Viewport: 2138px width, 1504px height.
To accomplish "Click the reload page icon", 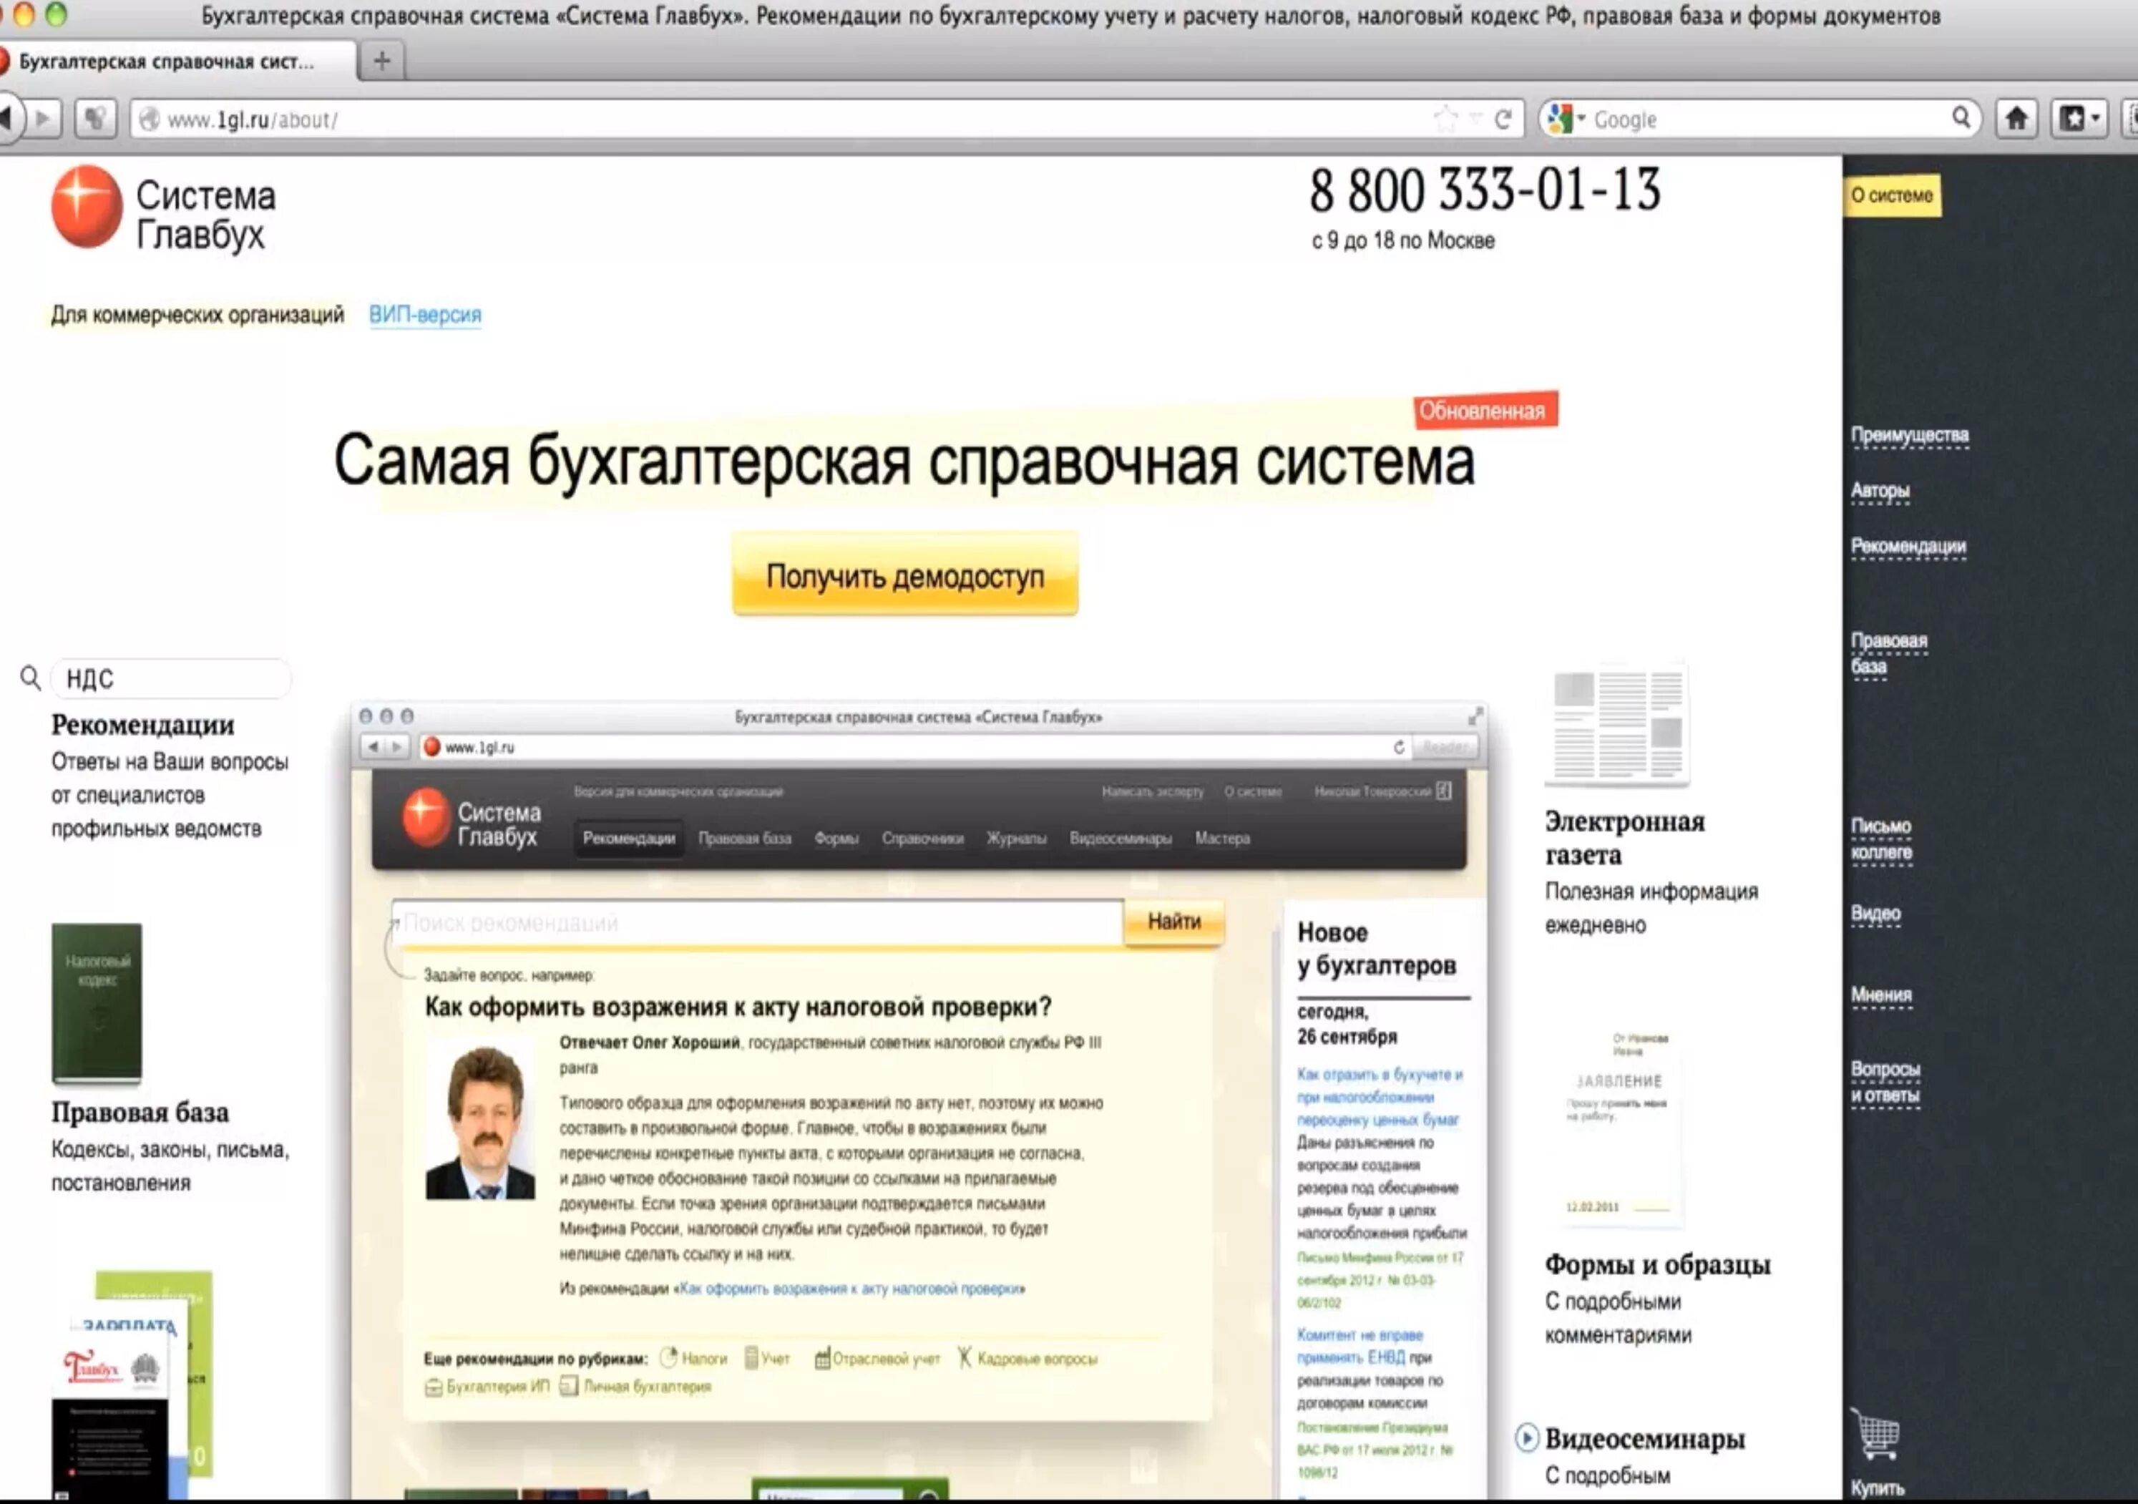I will coord(1503,119).
